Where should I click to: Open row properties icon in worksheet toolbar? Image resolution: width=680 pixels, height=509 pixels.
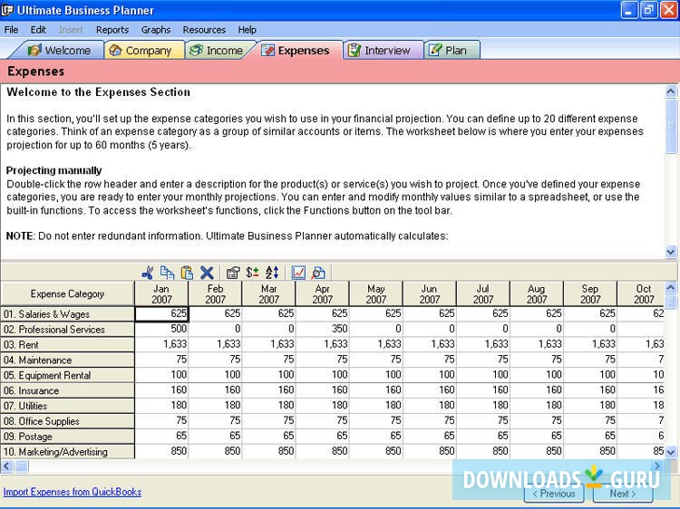233,273
